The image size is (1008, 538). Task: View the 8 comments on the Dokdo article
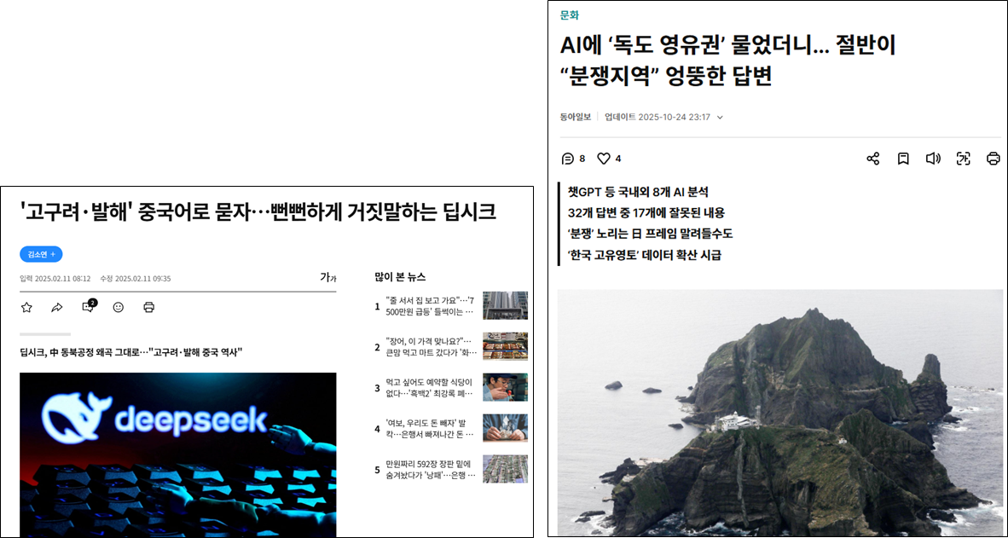(566, 158)
